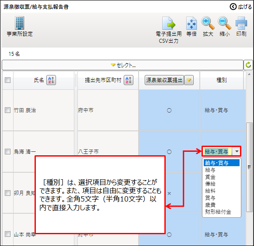The width and height of the screenshot is (254, 246).
Task: Click the 広げる expand button
Action: [241, 7]
